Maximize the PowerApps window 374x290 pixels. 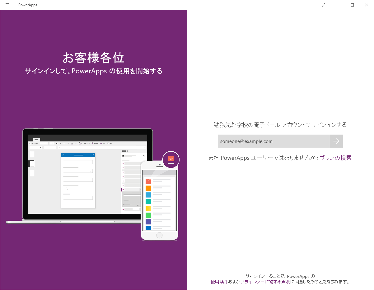[352, 5]
